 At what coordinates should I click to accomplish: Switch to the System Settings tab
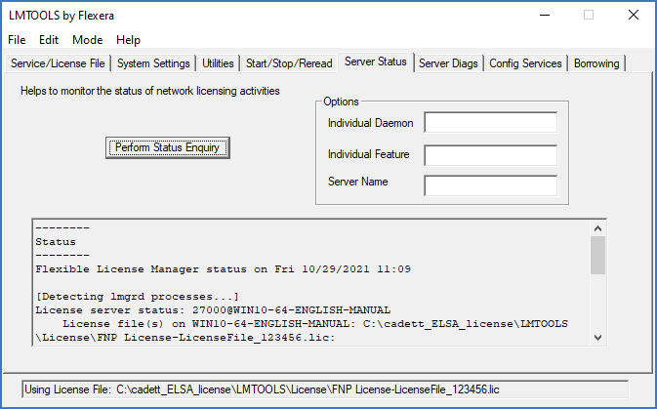coord(153,63)
